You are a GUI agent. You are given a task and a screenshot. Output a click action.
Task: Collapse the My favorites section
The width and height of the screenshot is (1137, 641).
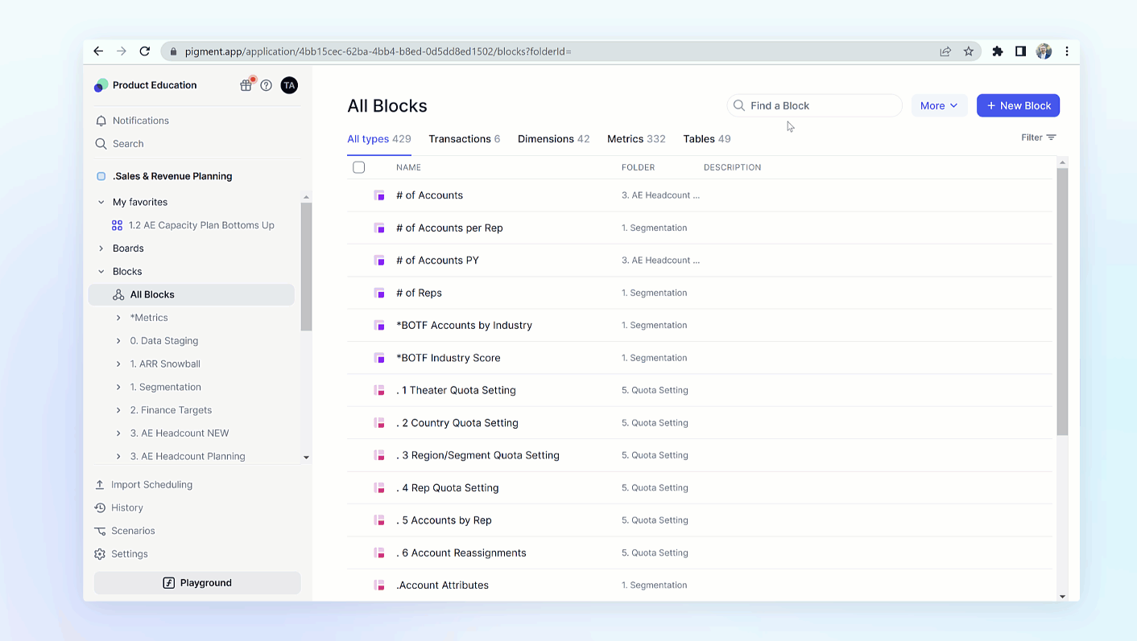click(x=101, y=202)
